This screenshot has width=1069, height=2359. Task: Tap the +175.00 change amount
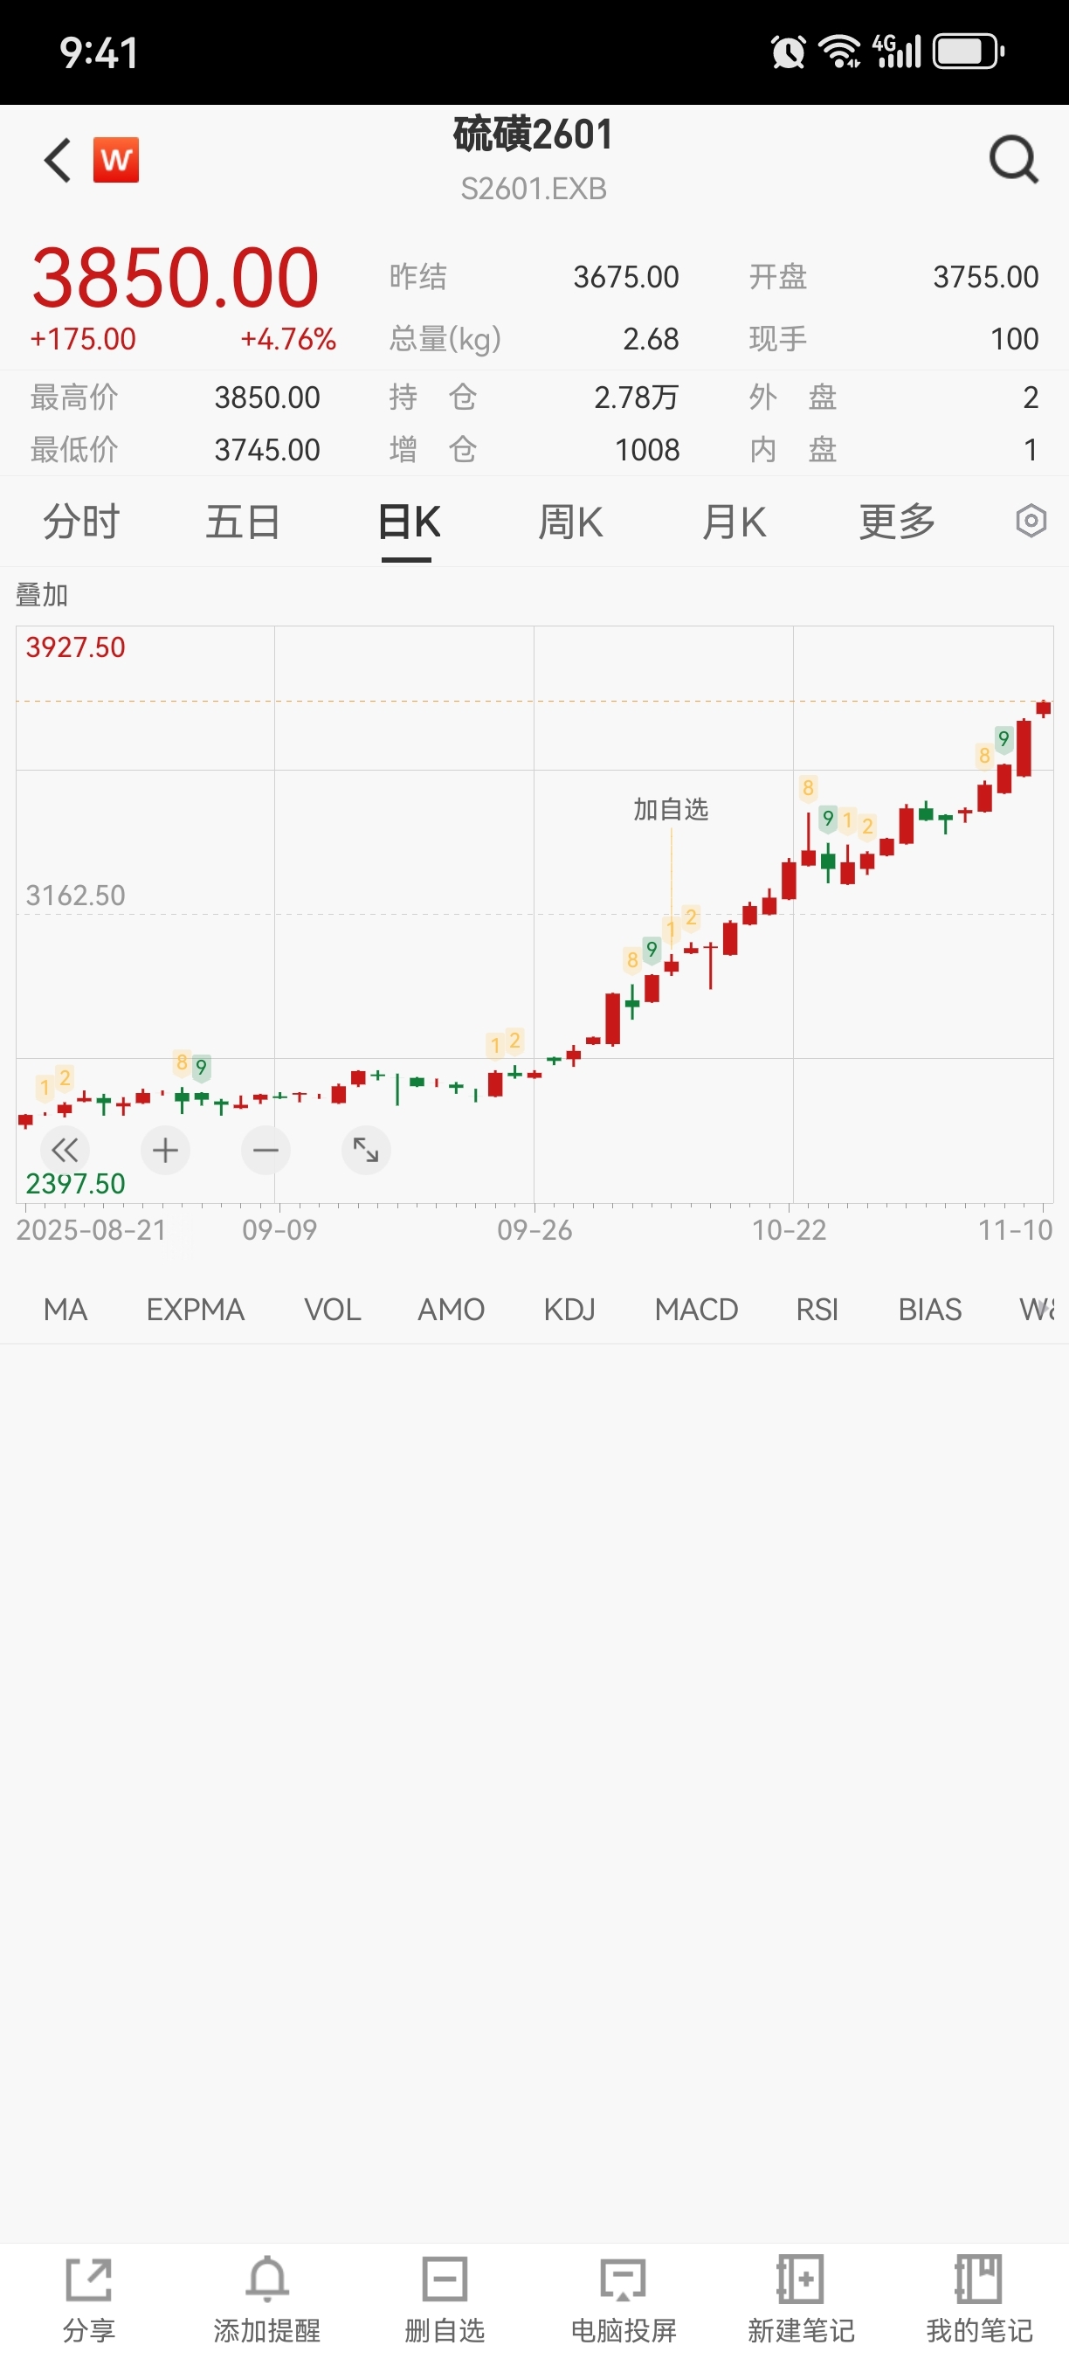pos(83,339)
